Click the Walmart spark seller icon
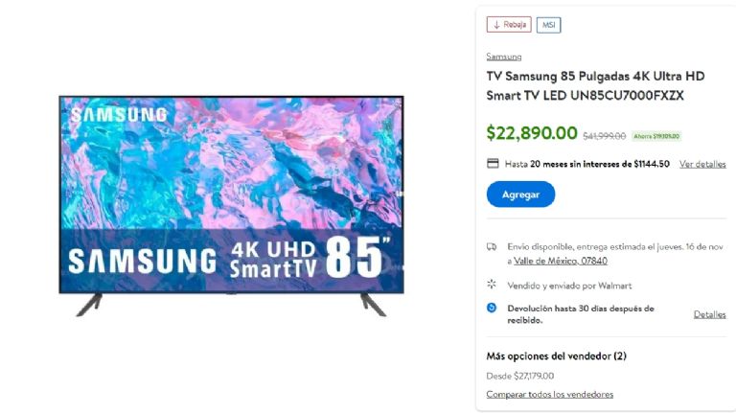The width and height of the screenshot is (736, 413). pos(492,285)
